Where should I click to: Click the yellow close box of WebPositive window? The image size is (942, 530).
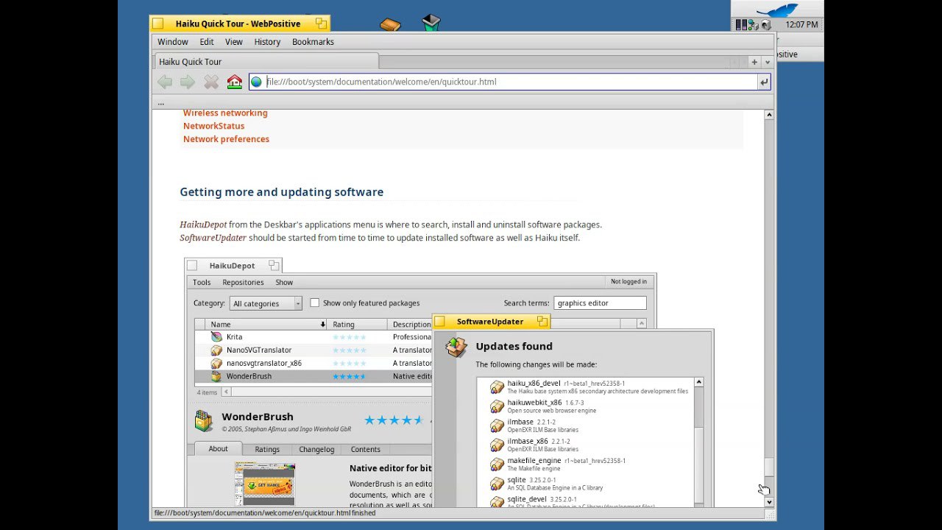click(157, 24)
